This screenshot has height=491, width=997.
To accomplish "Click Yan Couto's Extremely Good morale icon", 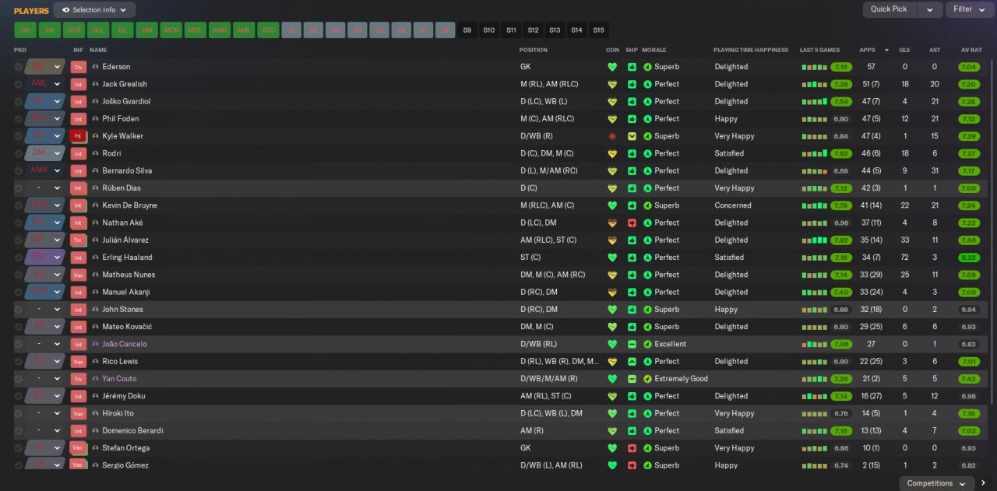I will click(647, 379).
